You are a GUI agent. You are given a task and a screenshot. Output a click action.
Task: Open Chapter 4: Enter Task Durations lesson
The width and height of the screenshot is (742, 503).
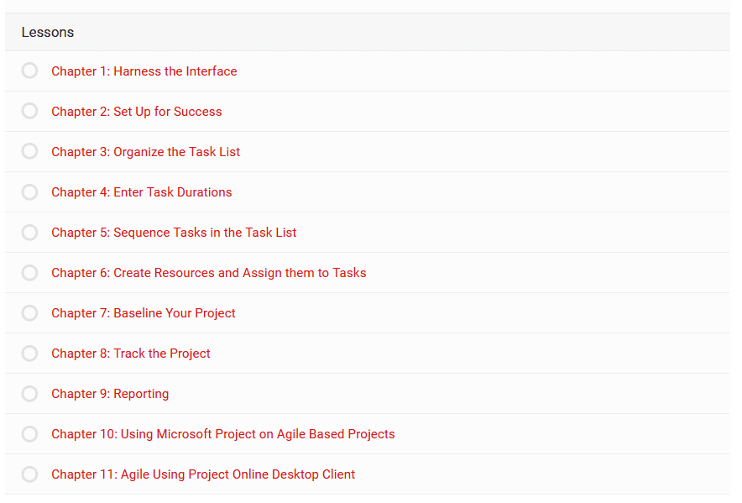(142, 191)
